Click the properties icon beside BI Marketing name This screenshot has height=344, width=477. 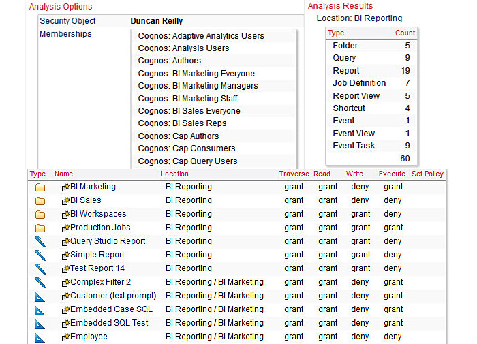tap(65, 187)
